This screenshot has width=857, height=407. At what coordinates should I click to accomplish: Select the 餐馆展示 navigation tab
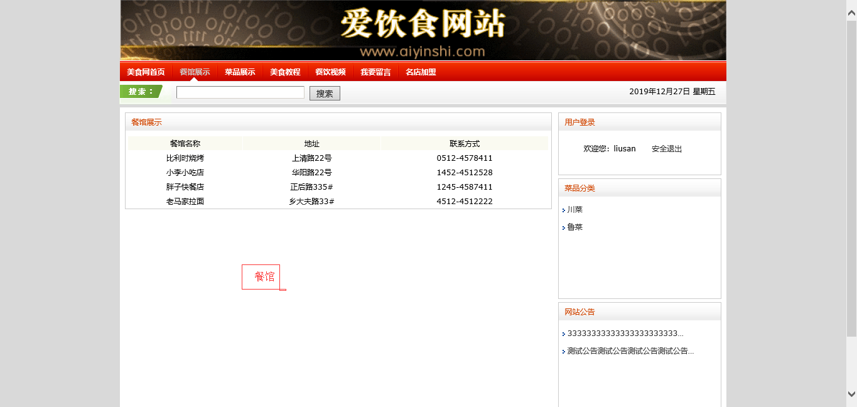tap(195, 72)
